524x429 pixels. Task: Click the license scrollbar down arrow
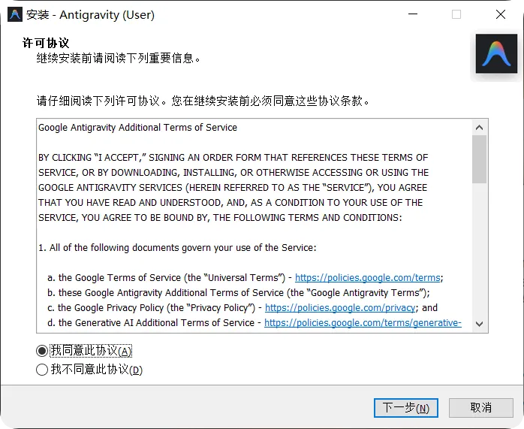point(479,324)
